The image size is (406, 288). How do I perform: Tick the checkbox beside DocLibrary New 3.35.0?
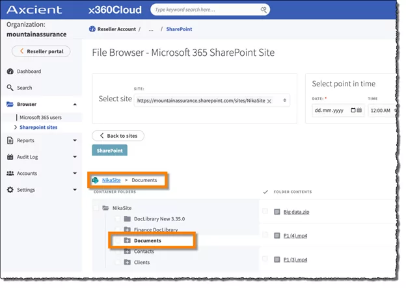(118, 219)
